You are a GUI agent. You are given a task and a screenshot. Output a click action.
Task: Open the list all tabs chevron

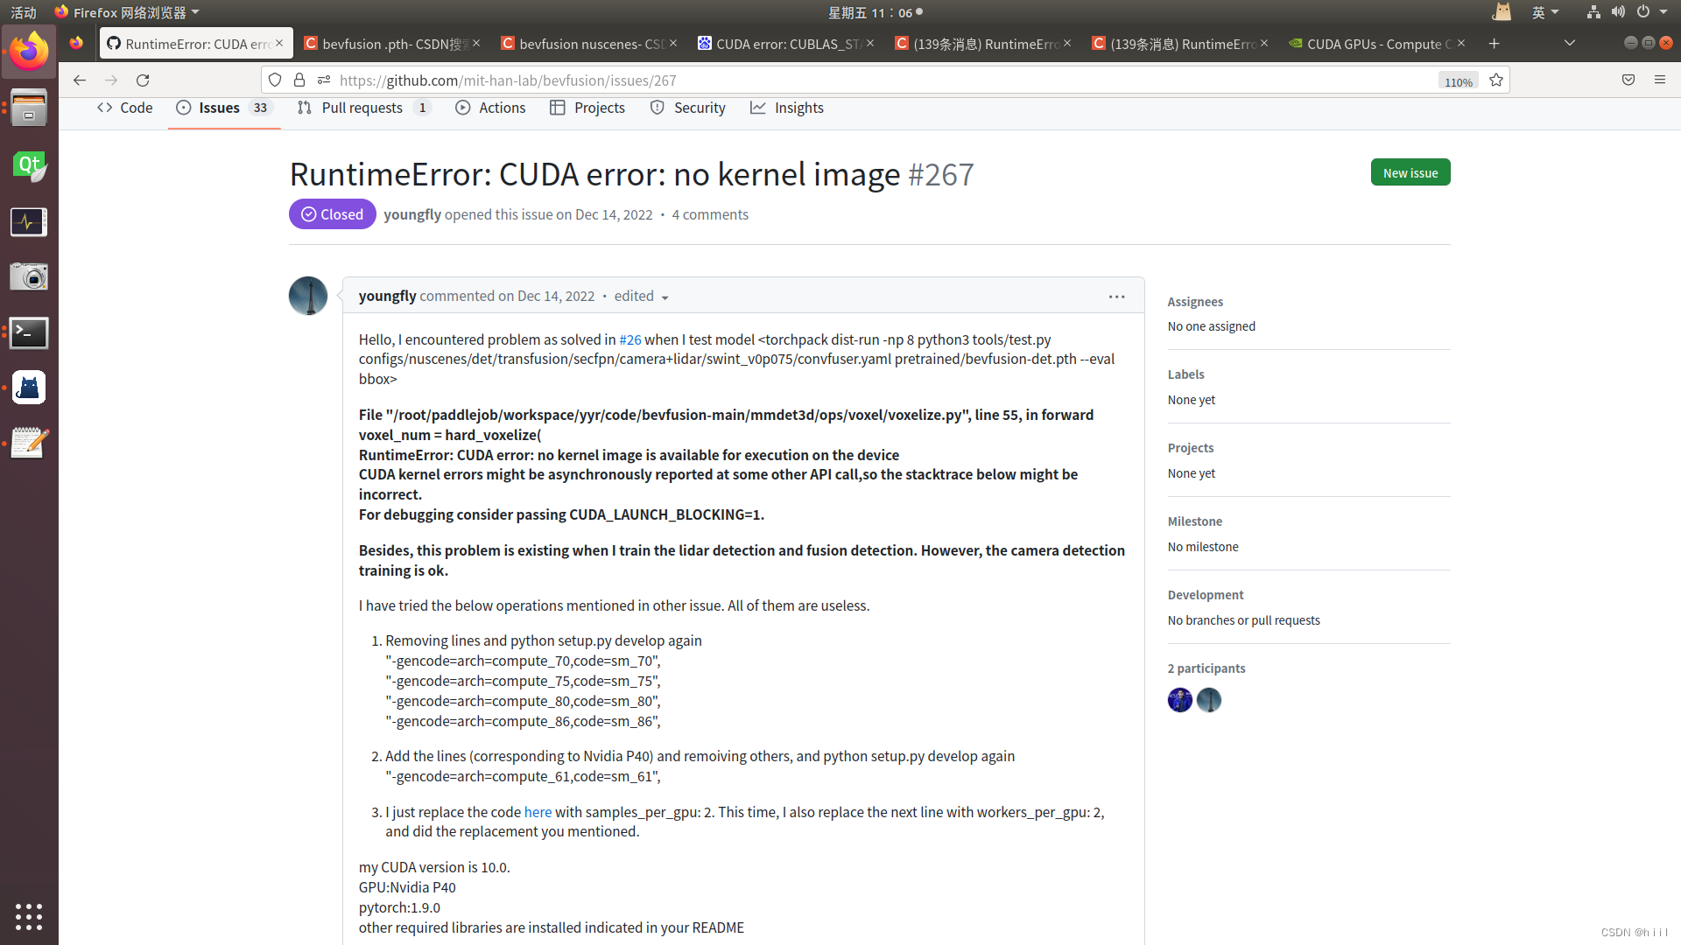click(1570, 44)
